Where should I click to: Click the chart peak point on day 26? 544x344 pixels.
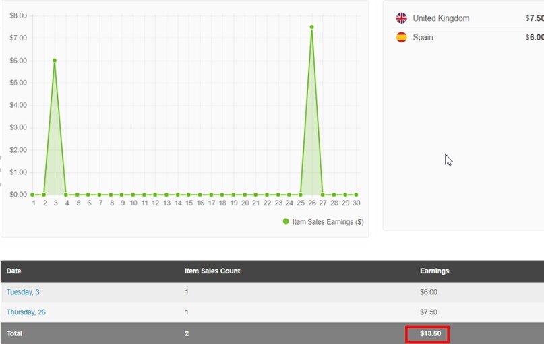coord(311,27)
